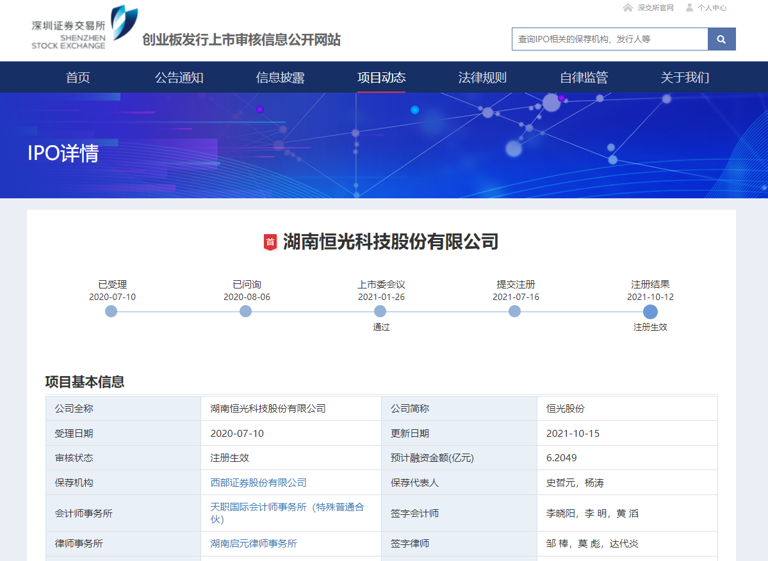Open the 首页 navigation tab
Viewport: 768px width, 561px height.
(78, 77)
